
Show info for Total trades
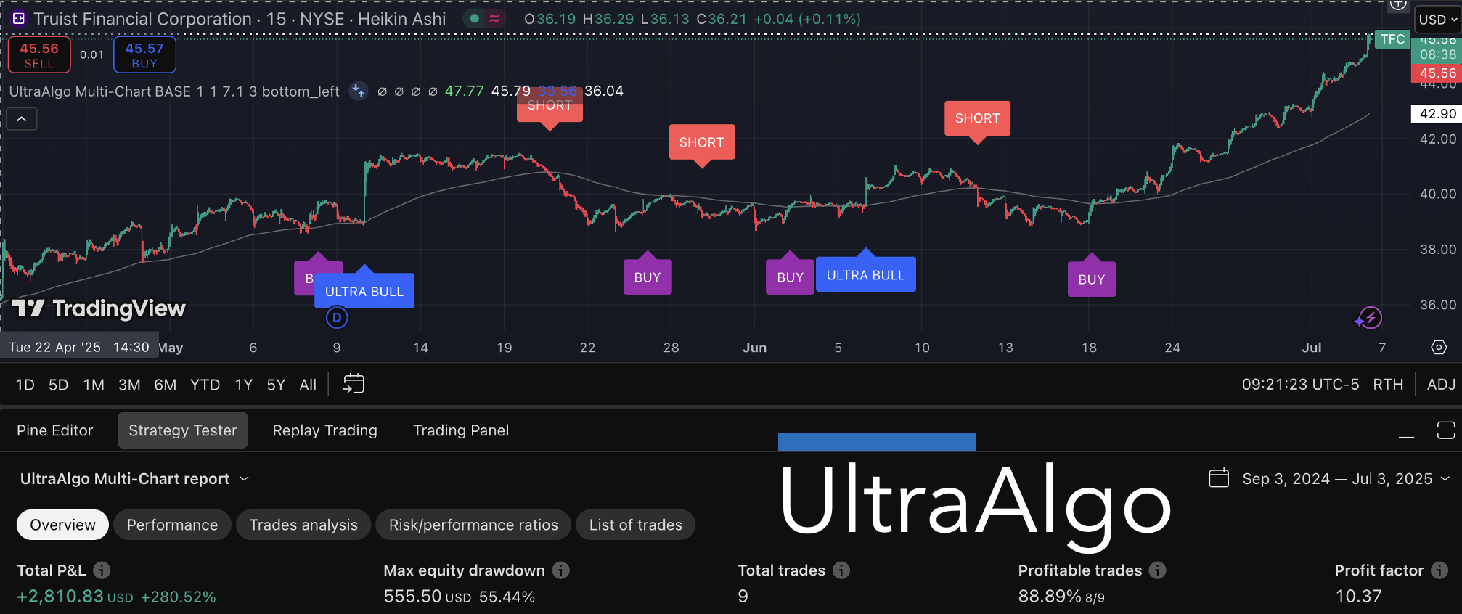click(x=841, y=570)
